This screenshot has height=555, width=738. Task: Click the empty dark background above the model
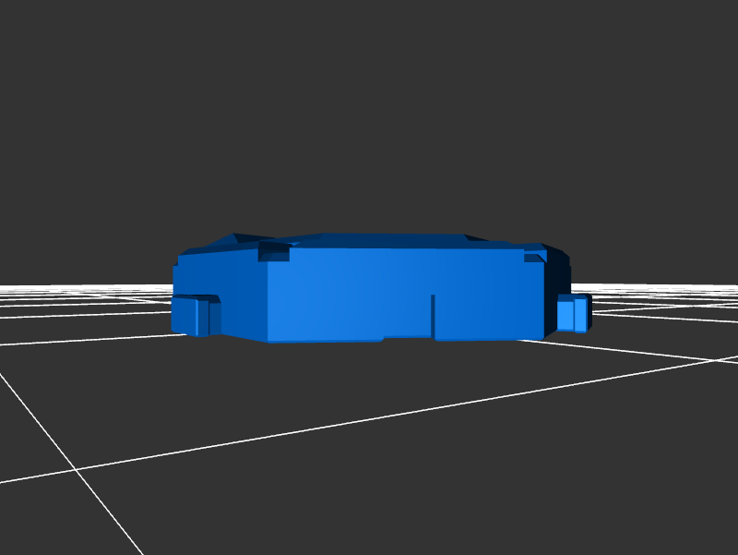369,111
